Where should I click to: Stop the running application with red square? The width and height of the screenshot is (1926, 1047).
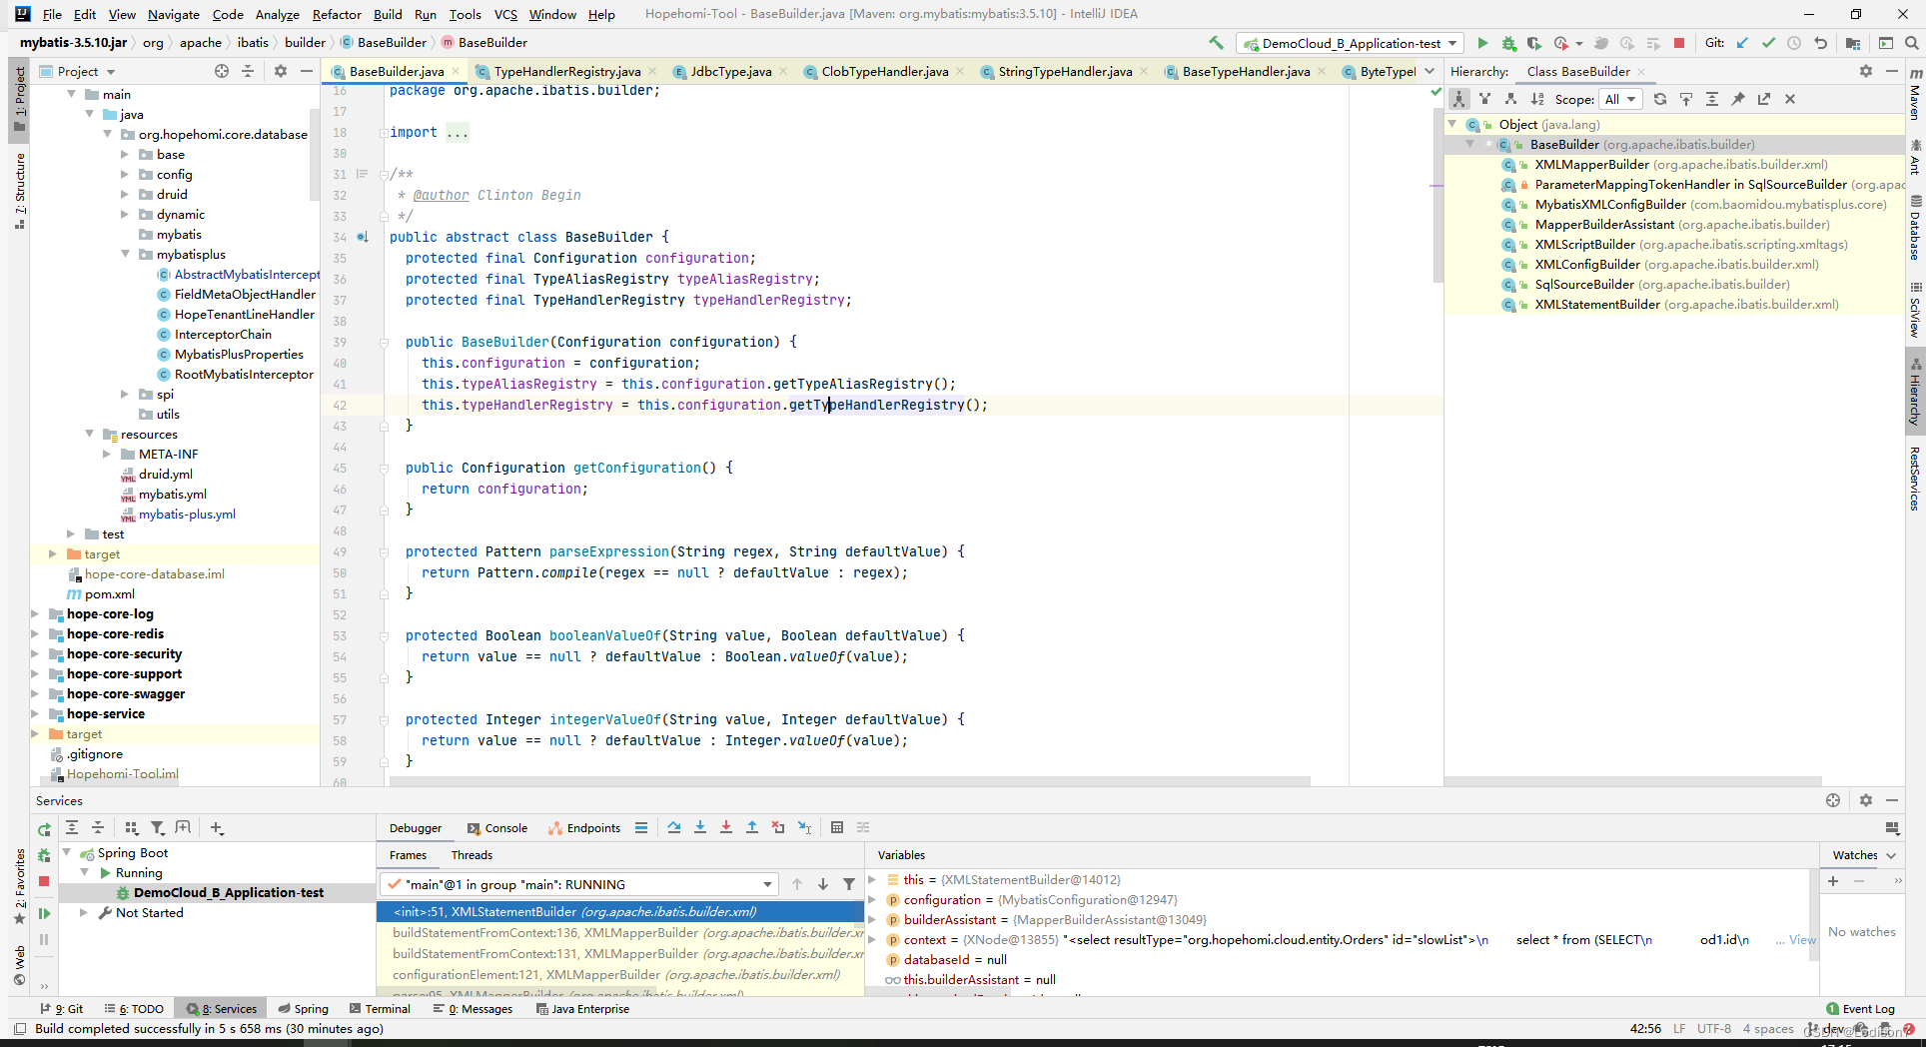(x=1679, y=43)
